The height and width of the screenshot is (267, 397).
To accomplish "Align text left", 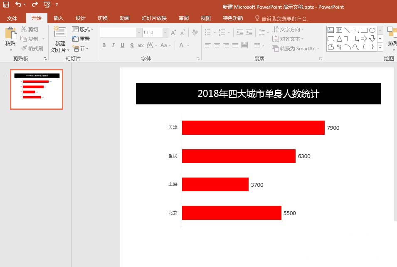I will (208, 45).
